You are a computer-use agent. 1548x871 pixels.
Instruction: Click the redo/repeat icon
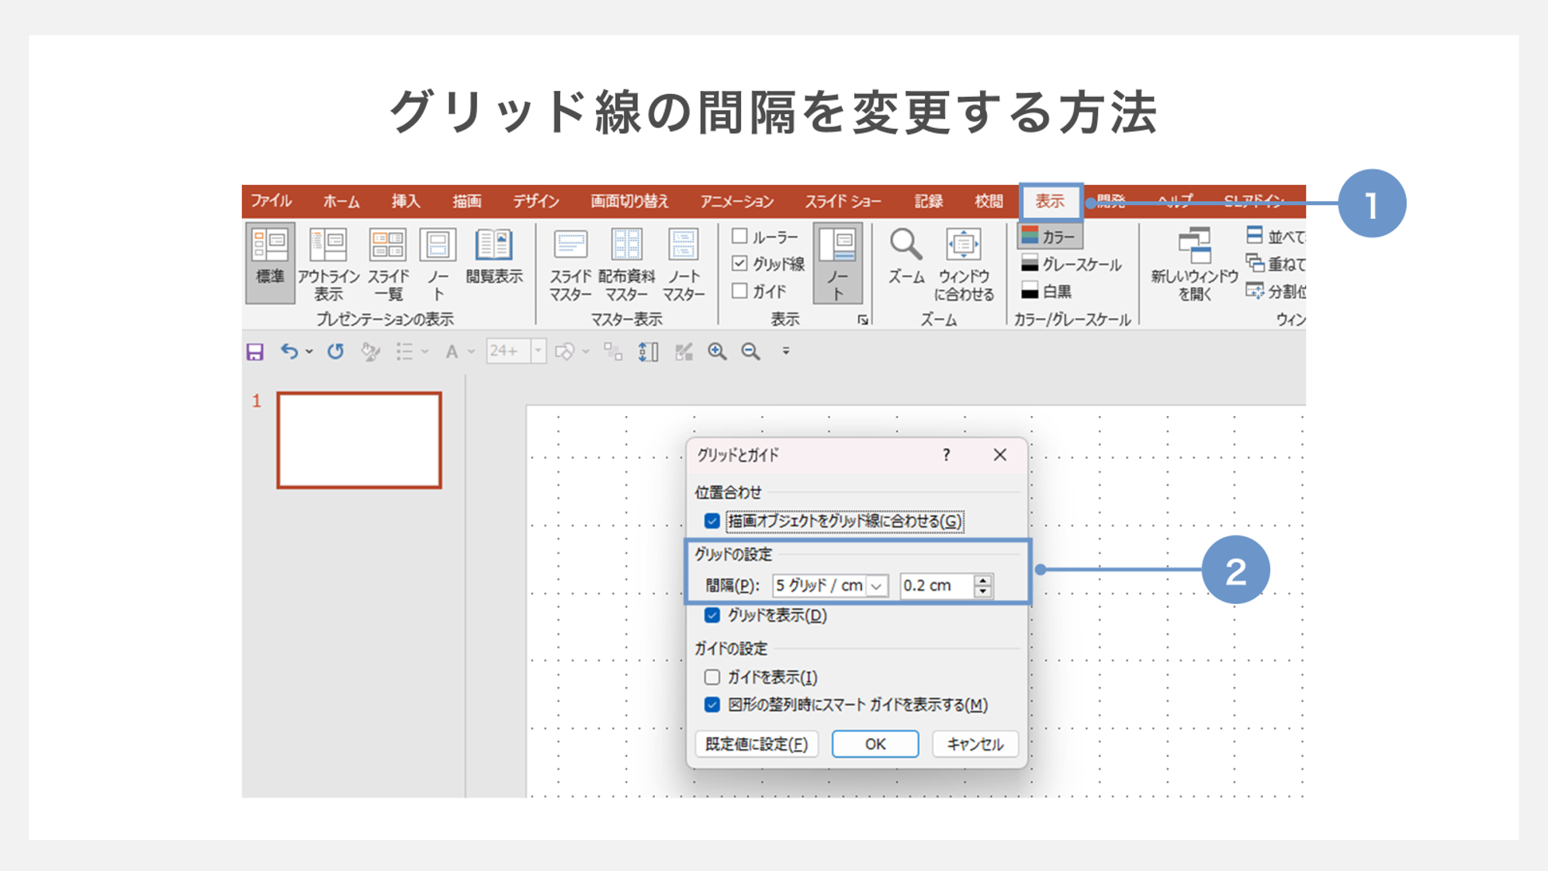click(x=335, y=352)
